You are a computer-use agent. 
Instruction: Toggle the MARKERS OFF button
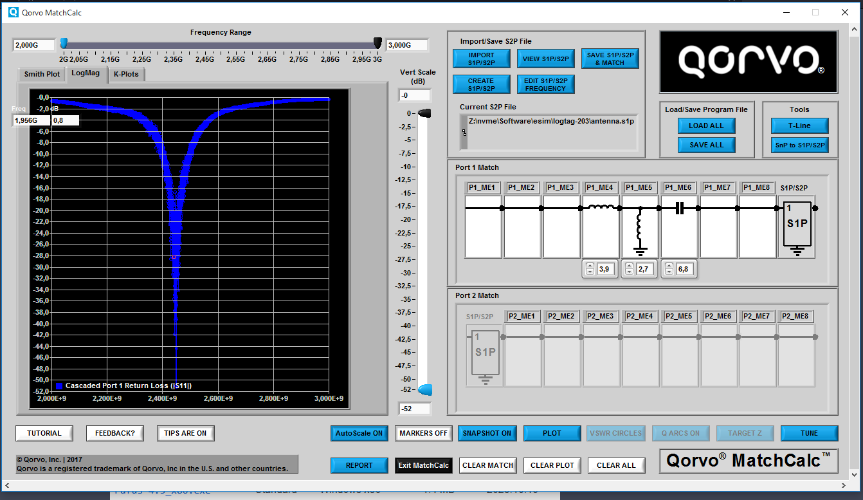tap(424, 433)
